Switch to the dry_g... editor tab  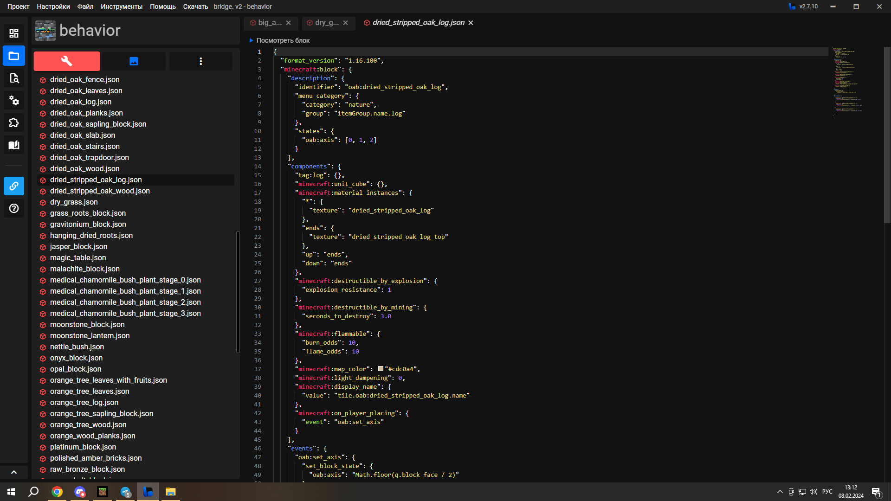click(x=327, y=23)
